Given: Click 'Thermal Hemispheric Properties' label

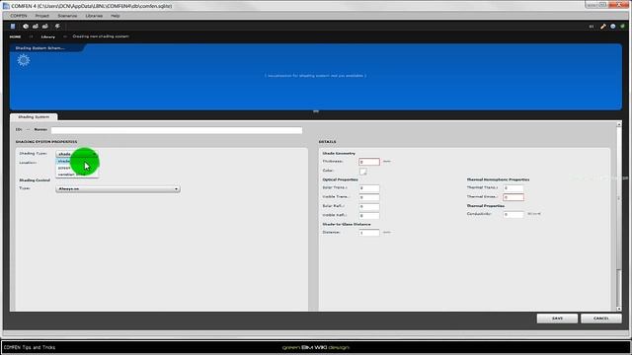Looking at the screenshot, I should pyautogui.click(x=498, y=179).
